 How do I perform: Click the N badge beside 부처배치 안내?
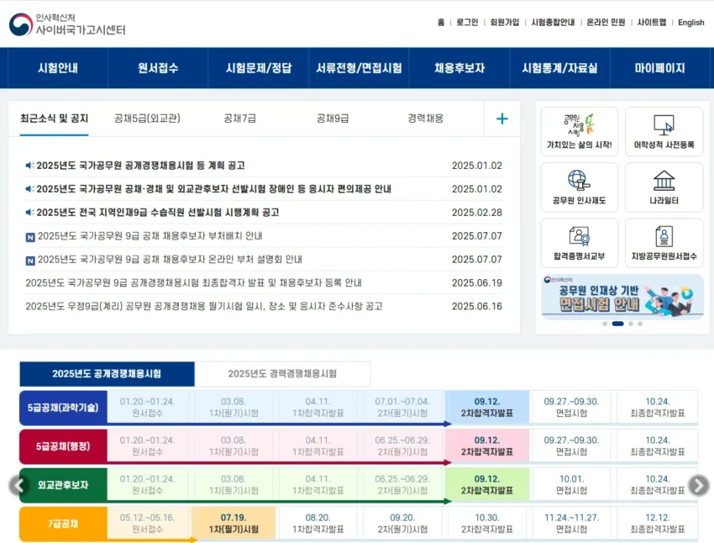click(30, 237)
